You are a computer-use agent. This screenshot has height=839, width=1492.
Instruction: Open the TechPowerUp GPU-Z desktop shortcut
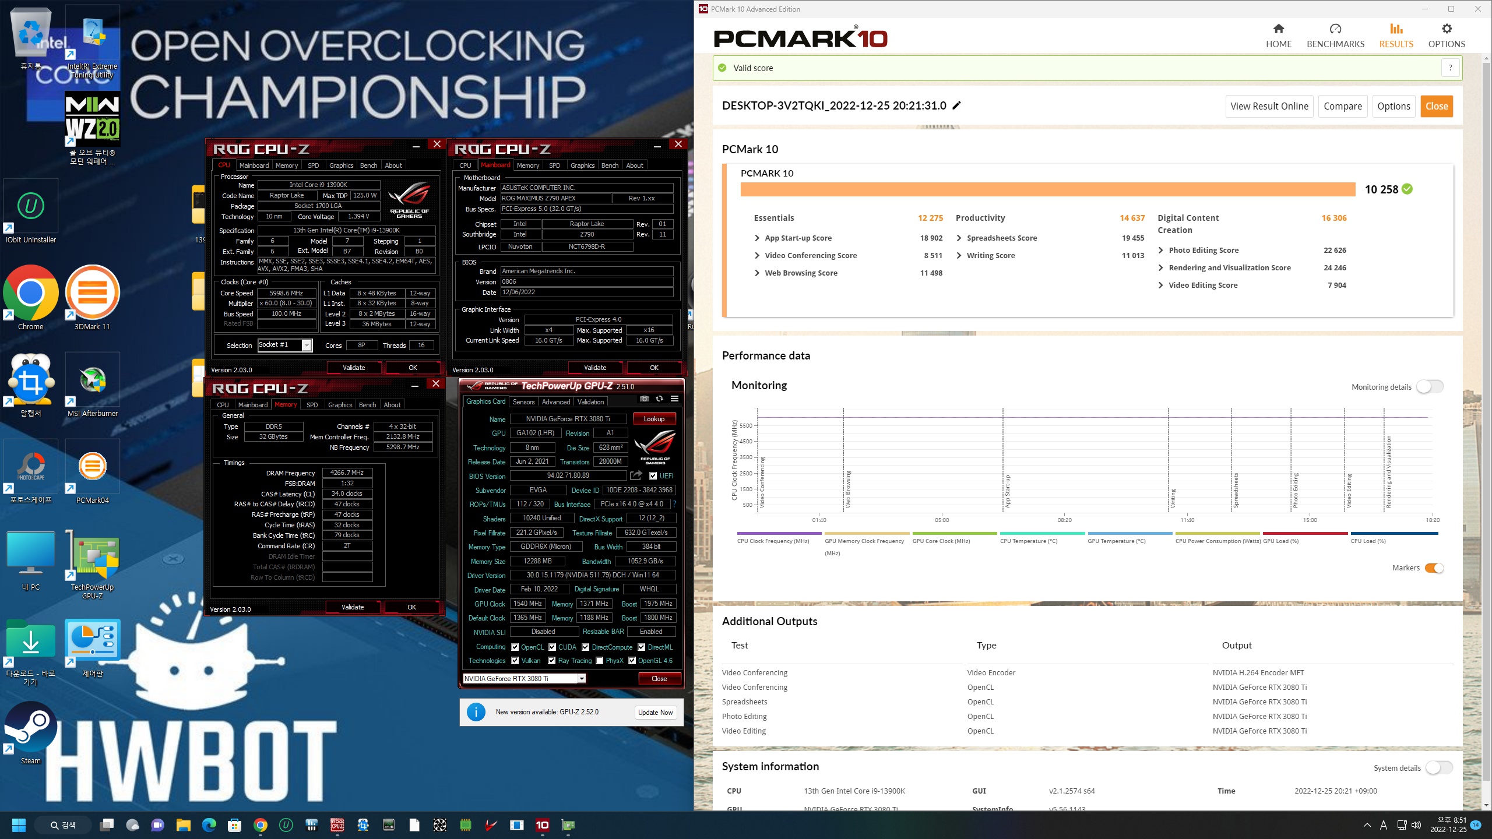point(92,565)
